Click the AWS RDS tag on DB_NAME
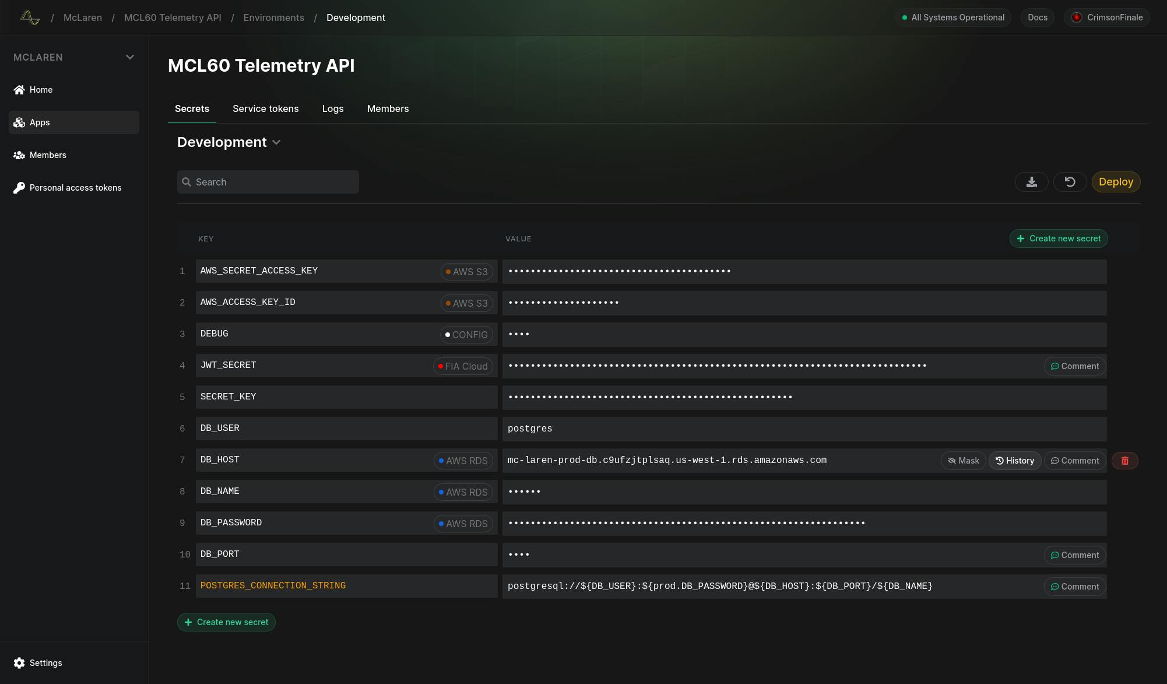 pyautogui.click(x=463, y=492)
